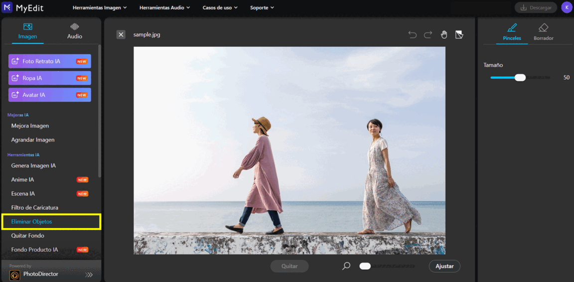Switch to the Audio tab
This screenshot has height=282, width=574.
pos(75,31)
